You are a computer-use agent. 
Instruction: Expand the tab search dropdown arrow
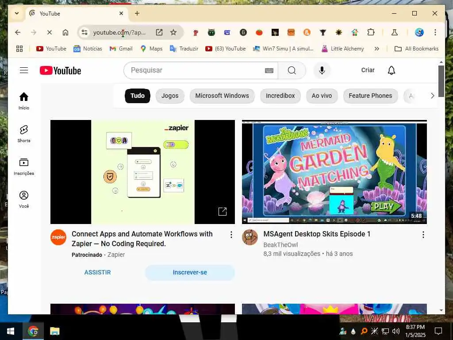coord(17,13)
